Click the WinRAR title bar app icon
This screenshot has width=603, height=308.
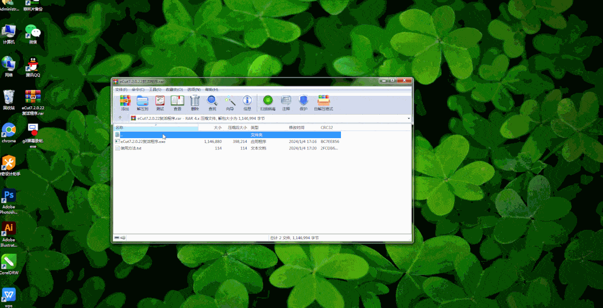116,82
